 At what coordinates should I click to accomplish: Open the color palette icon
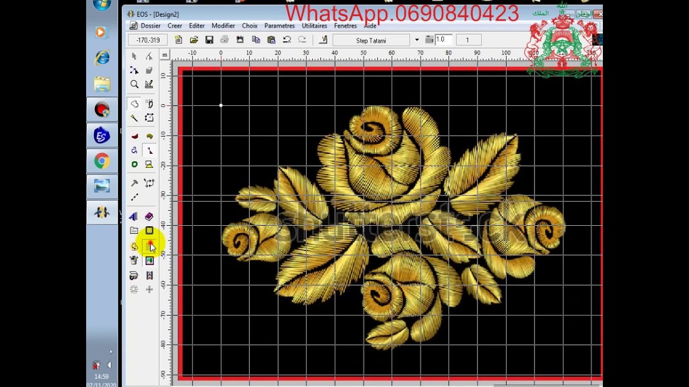coord(134,246)
